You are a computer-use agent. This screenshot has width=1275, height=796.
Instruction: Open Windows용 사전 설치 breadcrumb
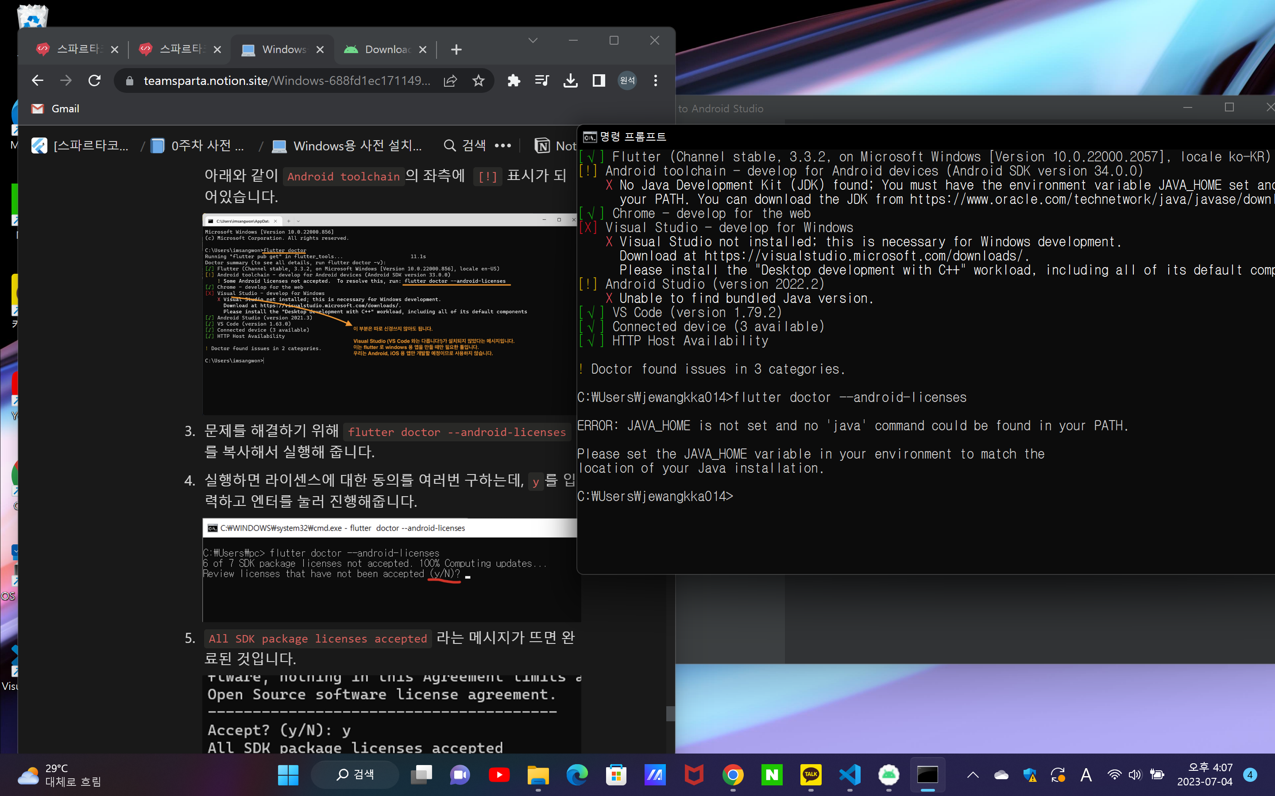(x=347, y=146)
